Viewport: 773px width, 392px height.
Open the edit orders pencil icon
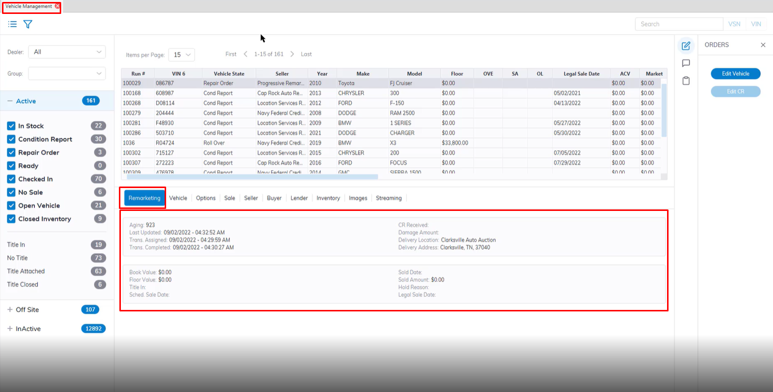click(686, 46)
